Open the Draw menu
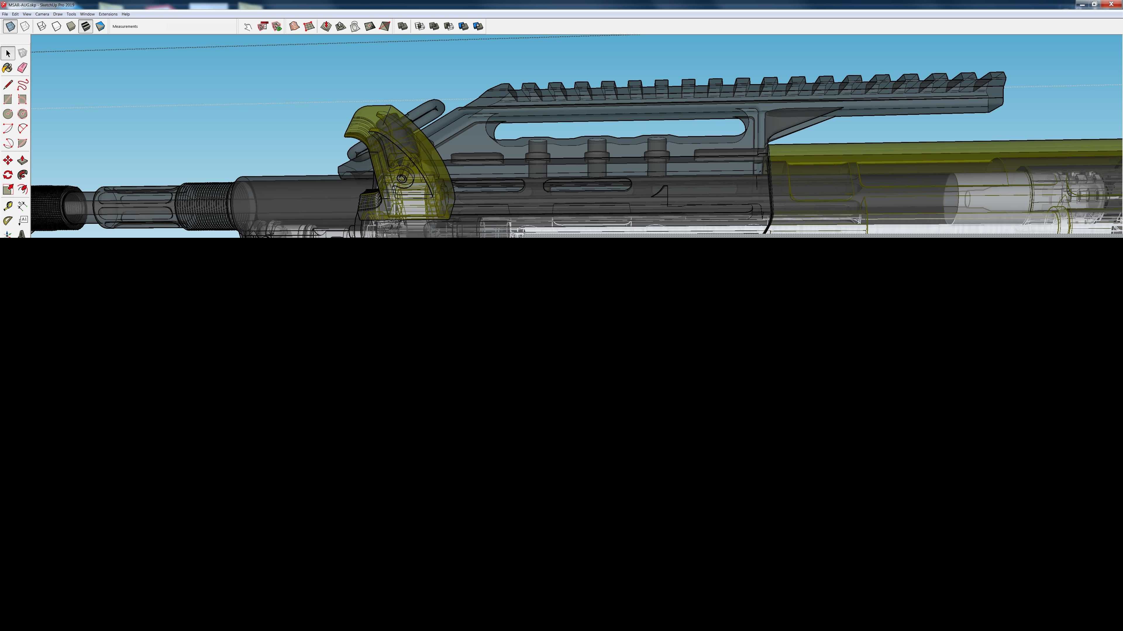 click(x=58, y=14)
